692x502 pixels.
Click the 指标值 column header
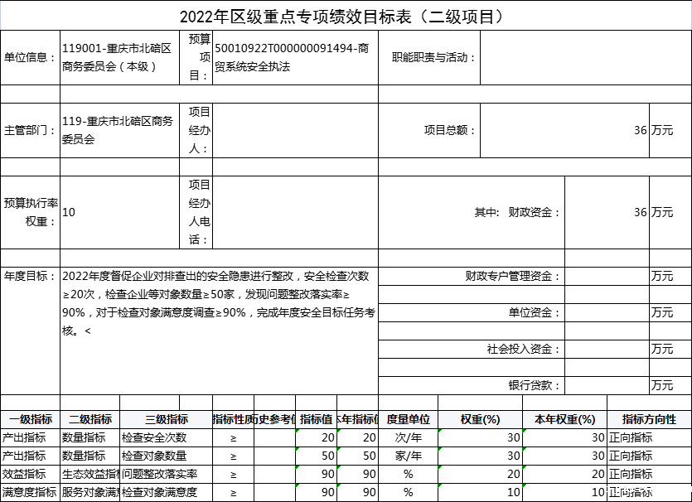316,419
